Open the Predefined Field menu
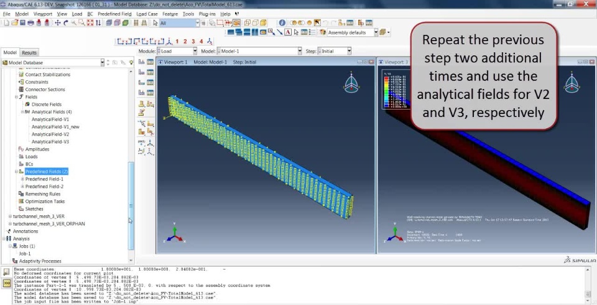Viewport: 597px width, 305px height. [x=114, y=14]
